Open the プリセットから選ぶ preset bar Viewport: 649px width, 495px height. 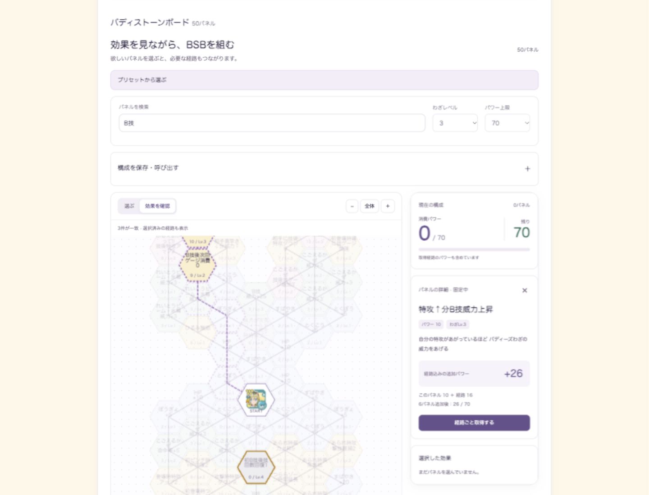[x=324, y=80]
